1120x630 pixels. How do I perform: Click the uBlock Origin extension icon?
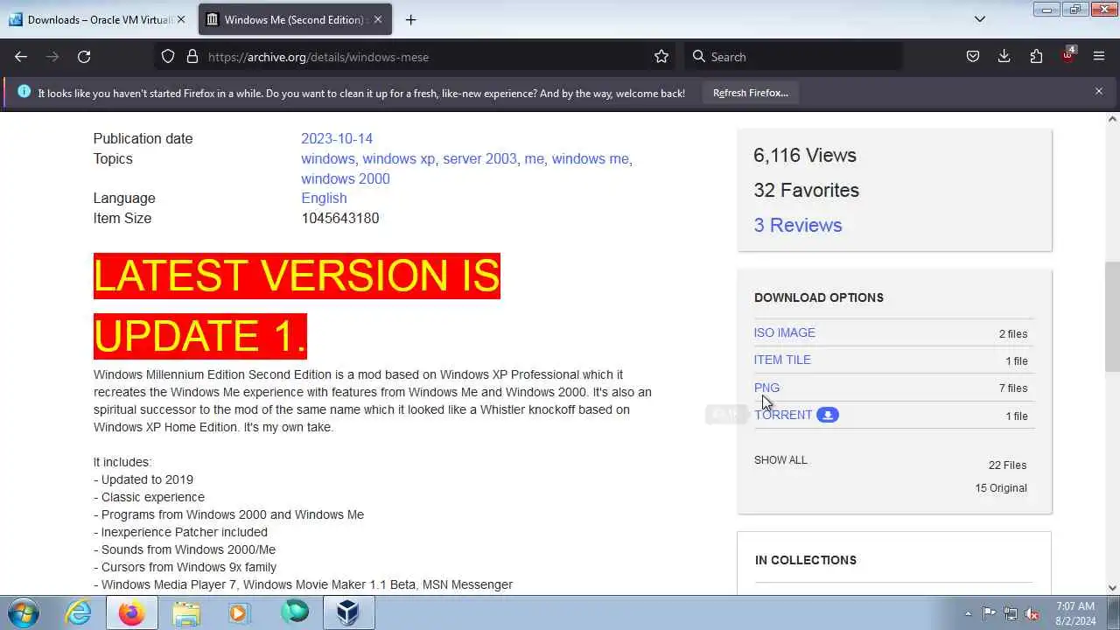1067,56
